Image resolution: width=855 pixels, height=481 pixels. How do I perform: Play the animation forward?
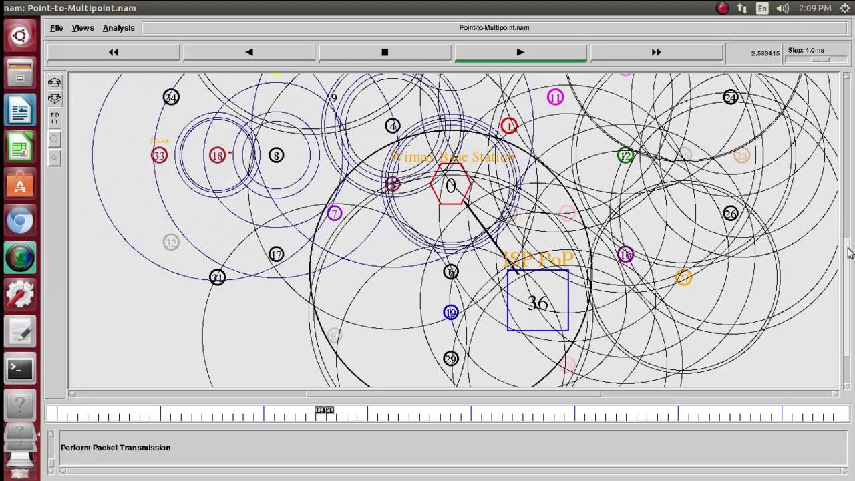click(x=520, y=52)
